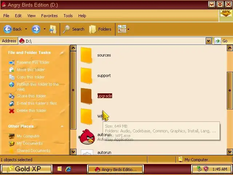Select the sources folder icon
The image size is (233, 175).
tap(86, 55)
